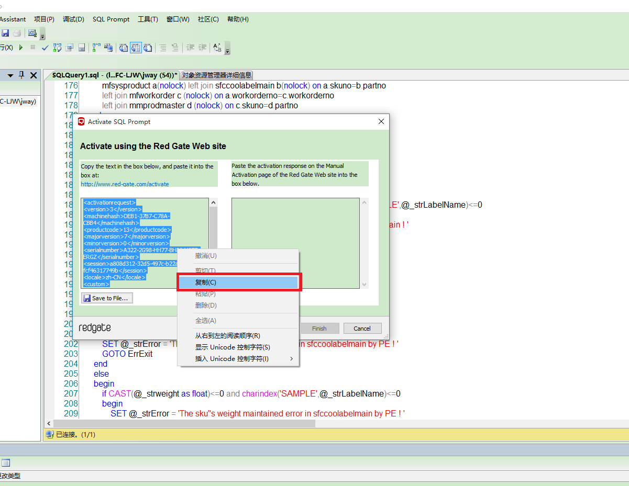Open the SQL Prompt menu
Viewport: 629px width, 486px height.
click(x=111, y=19)
